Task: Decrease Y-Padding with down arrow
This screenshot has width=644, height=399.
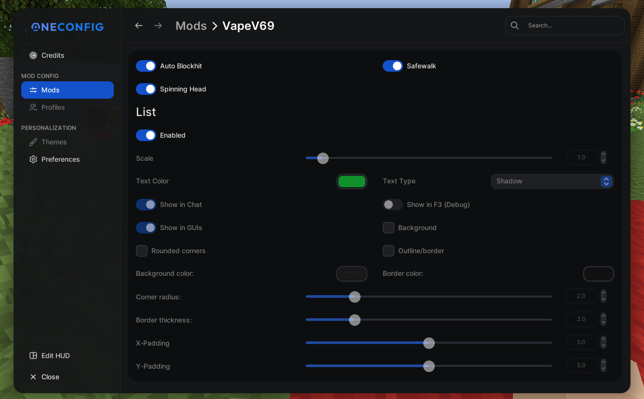Action: (x=604, y=369)
